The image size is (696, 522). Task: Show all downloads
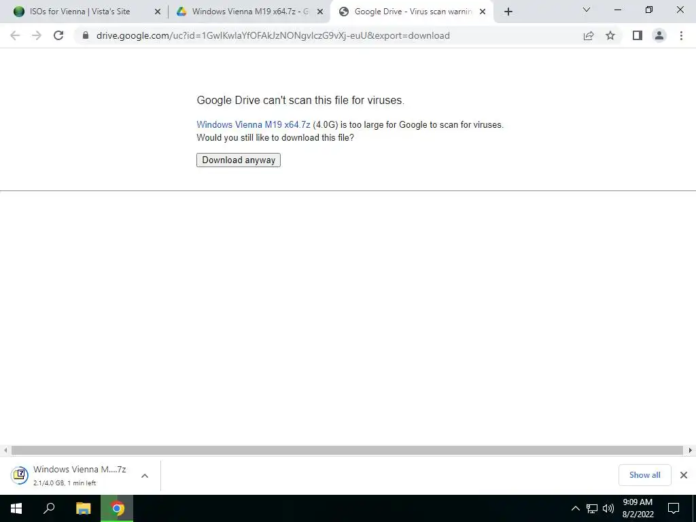[x=644, y=475]
